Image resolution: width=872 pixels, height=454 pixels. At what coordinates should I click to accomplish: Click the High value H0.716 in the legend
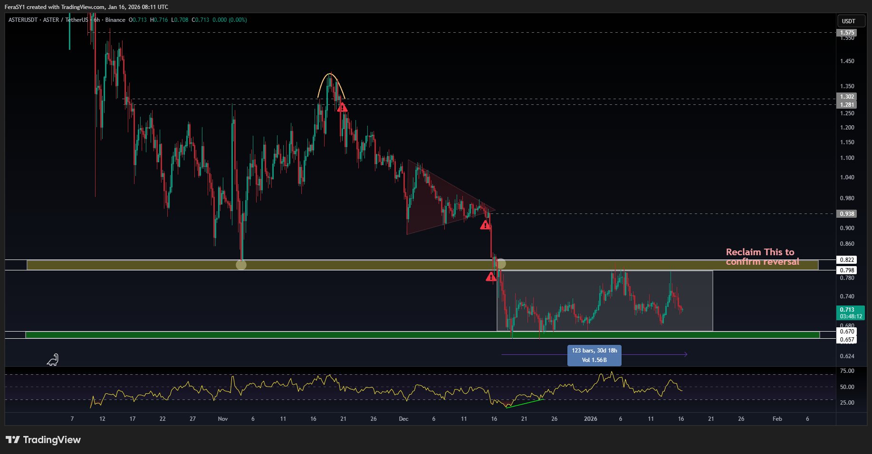(159, 20)
